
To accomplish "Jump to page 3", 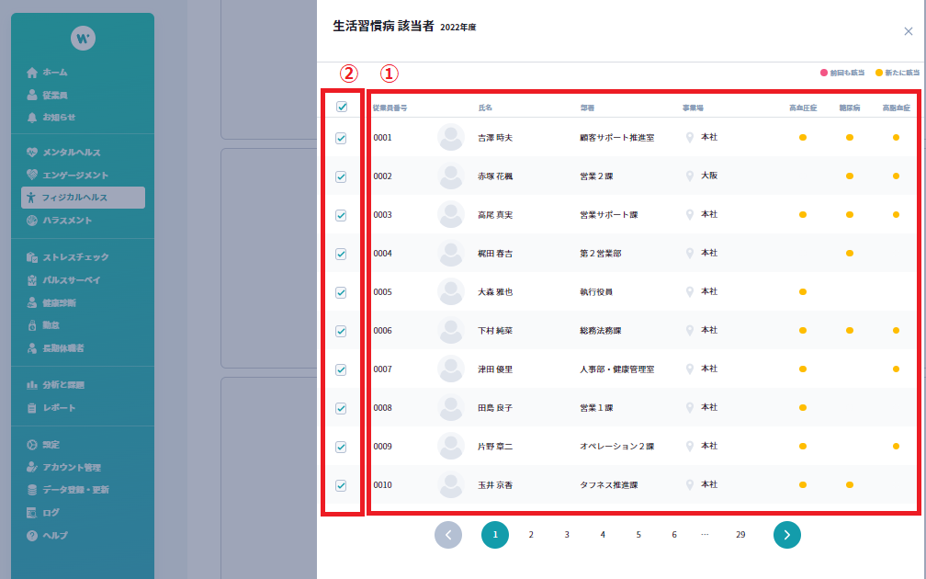I will (x=567, y=535).
